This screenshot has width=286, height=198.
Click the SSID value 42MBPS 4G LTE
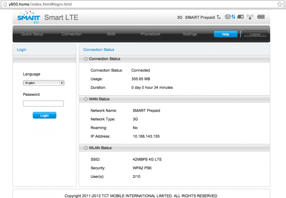[147, 159]
